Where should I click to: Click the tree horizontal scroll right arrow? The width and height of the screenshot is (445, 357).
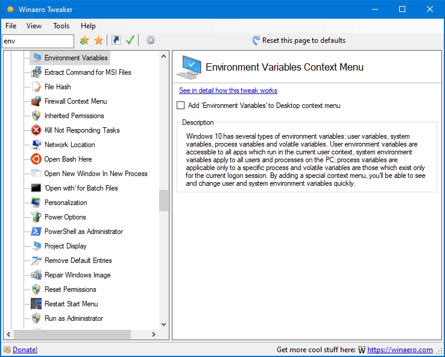pos(154,334)
